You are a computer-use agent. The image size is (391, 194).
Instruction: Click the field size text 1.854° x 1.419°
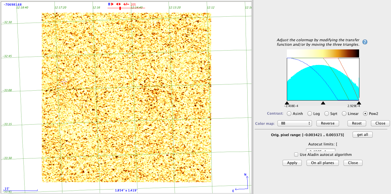tap(126, 190)
